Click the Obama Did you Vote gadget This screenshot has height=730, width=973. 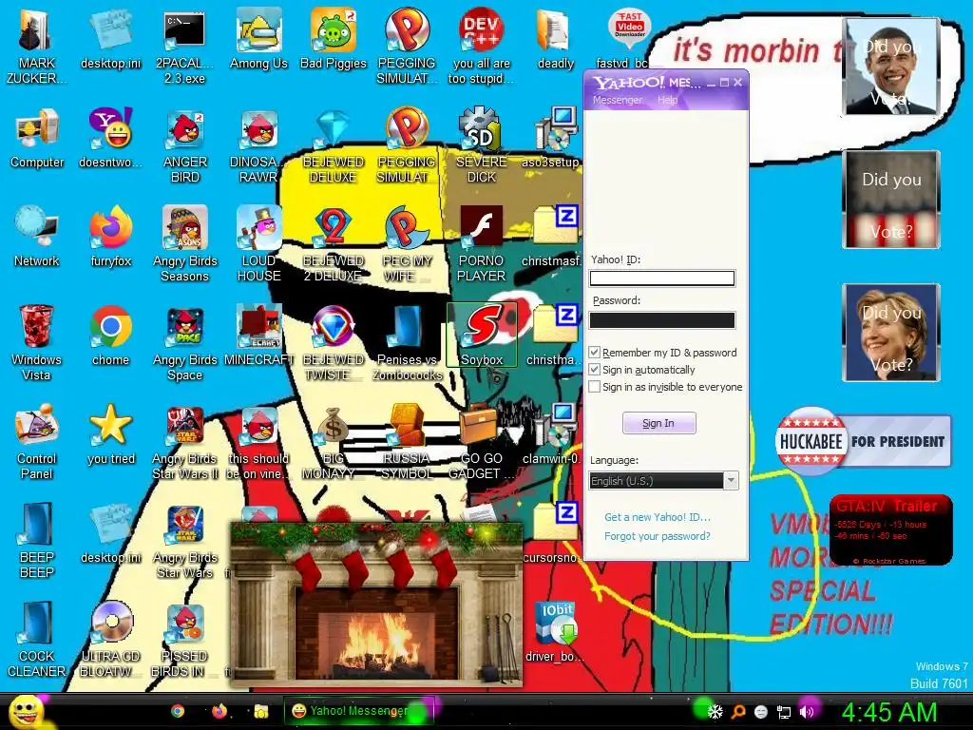[x=891, y=67]
